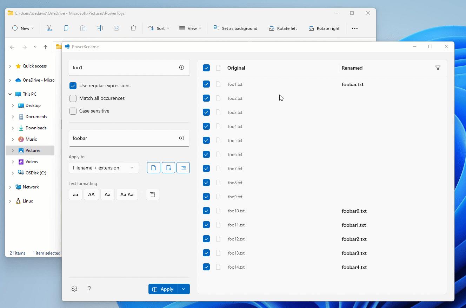Click the Apply button
This screenshot has width=466, height=308.
[x=163, y=289]
